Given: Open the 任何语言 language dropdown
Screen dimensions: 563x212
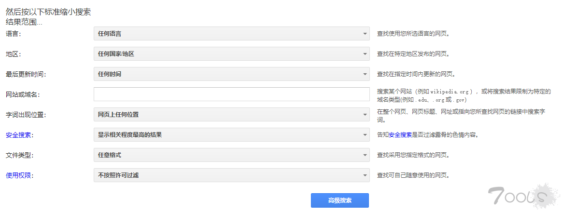Looking at the screenshot, I should tap(232, 34).
